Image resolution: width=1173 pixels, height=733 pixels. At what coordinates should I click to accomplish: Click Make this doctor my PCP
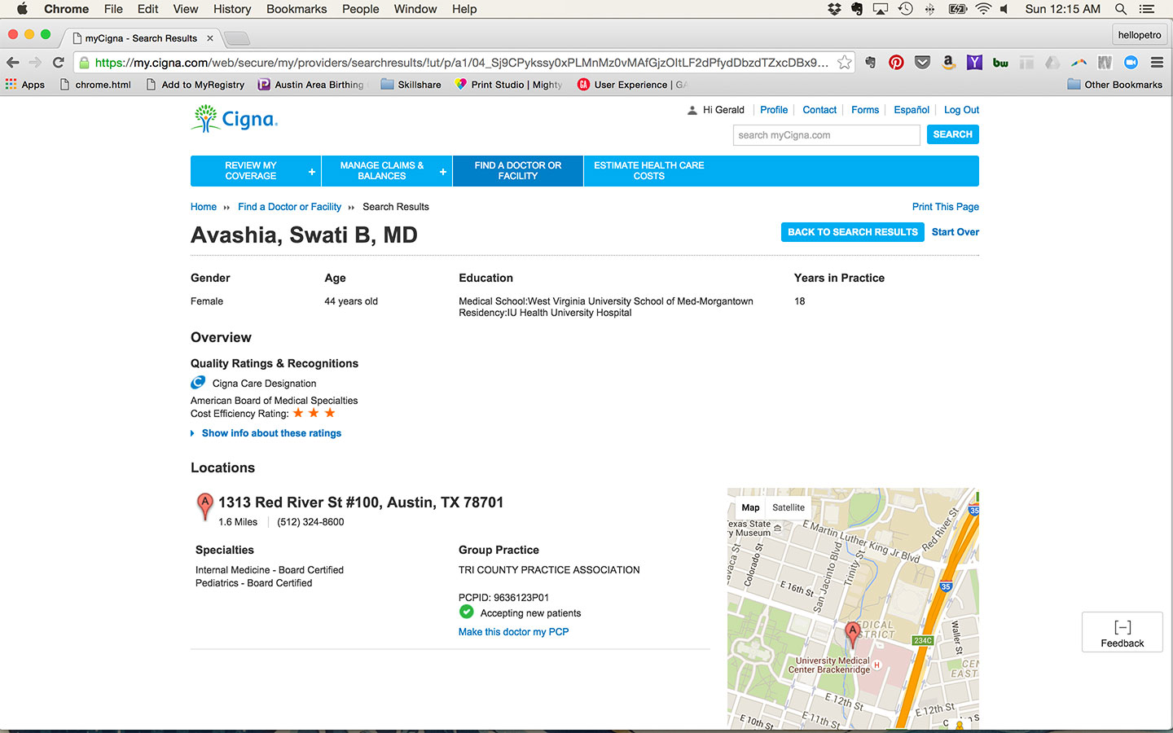point(513,632)
